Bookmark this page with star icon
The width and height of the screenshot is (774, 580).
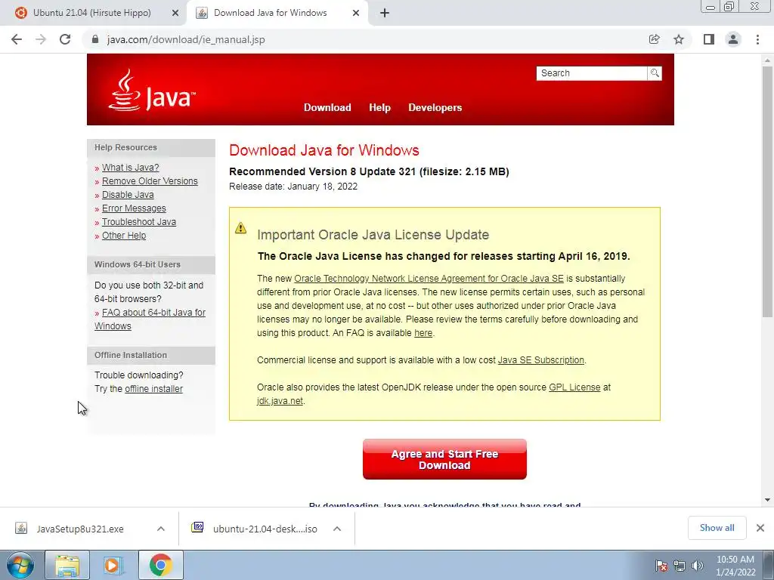[679, 39]
